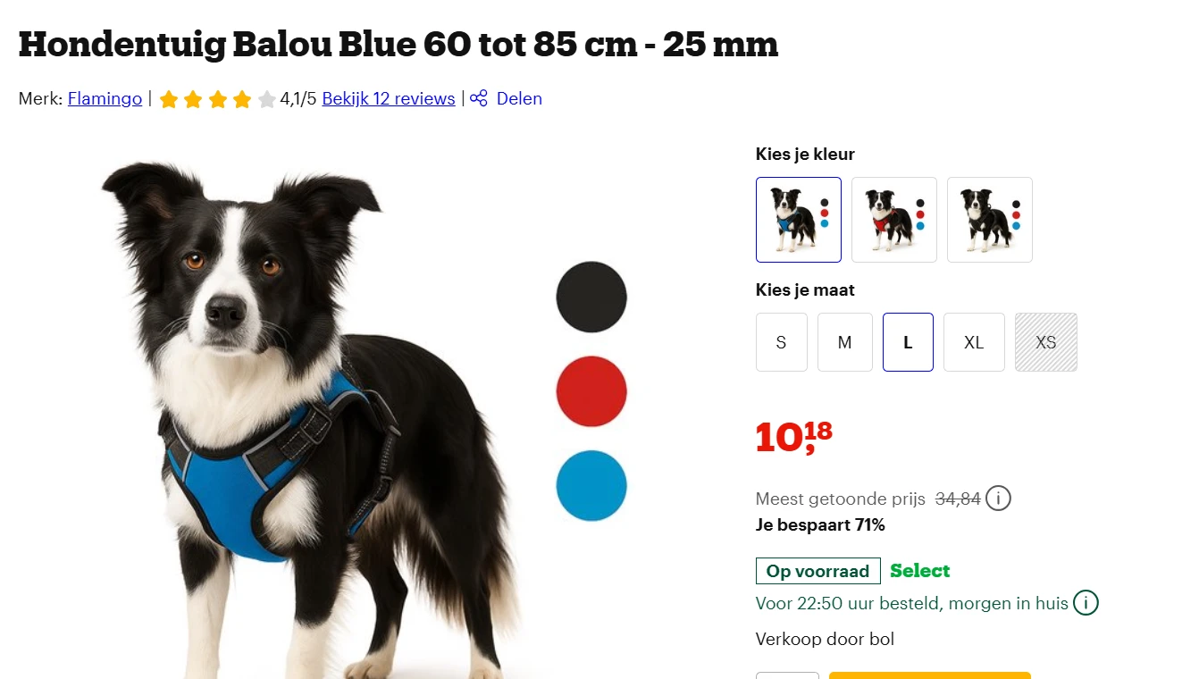Click info icon next to delivery time

click(x=1086, y=603)
